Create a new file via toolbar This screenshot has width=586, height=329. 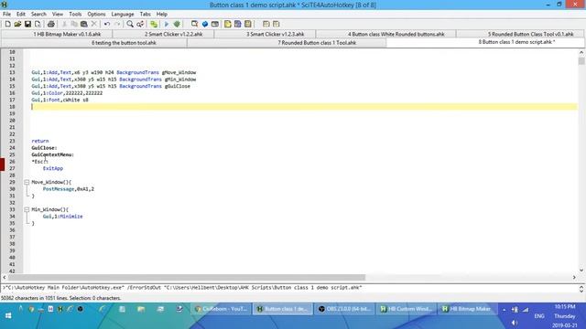click(7, 24)
